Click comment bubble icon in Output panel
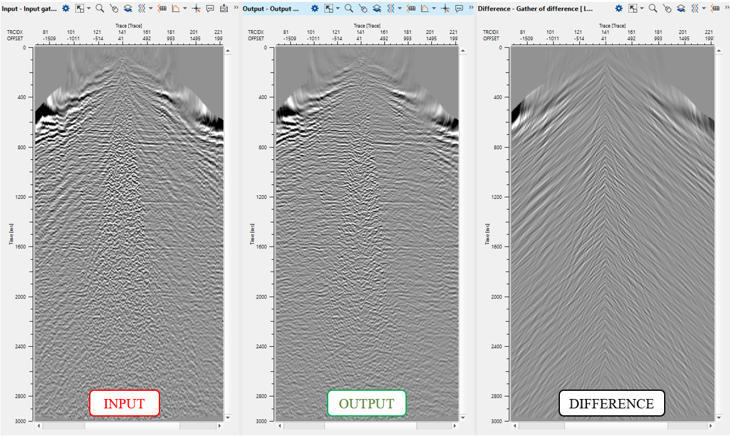The height and width of the screenshot is (436, 730). click(x=459, y=9)
